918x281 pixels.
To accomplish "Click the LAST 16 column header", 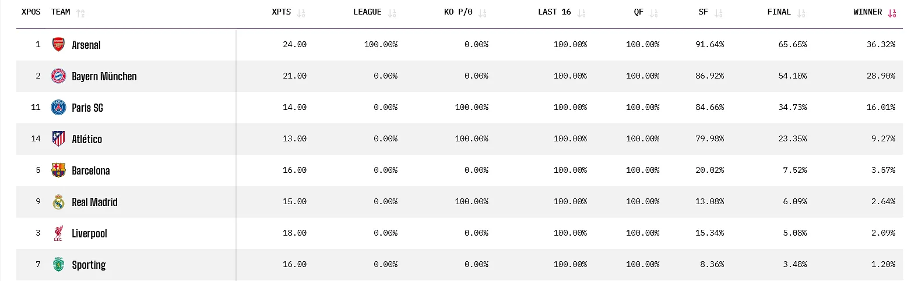I will click(554, 12).
